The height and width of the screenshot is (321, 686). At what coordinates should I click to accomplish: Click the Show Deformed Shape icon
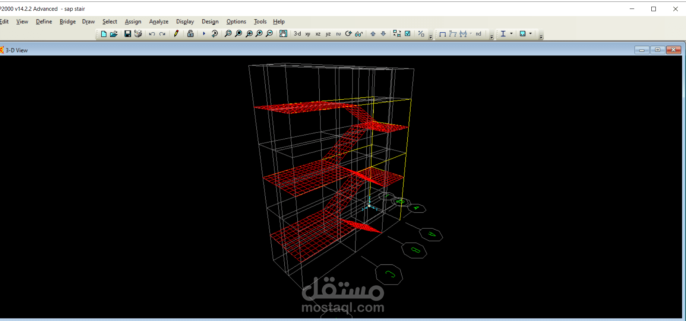(453, 34)
